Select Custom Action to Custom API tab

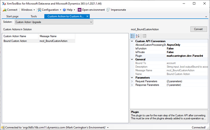pyautogui.click(x=66, y=16)
